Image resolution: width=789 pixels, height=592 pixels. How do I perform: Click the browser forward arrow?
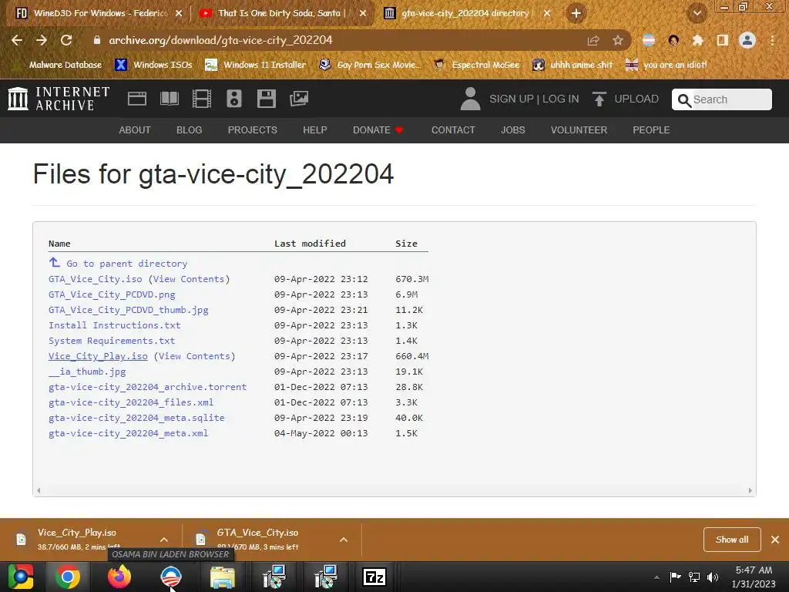pos(42,40)
